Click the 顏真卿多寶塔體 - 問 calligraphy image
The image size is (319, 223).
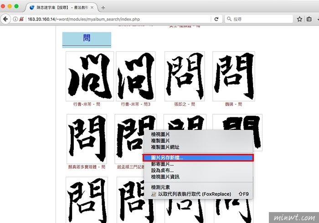(x=87, y=139)
